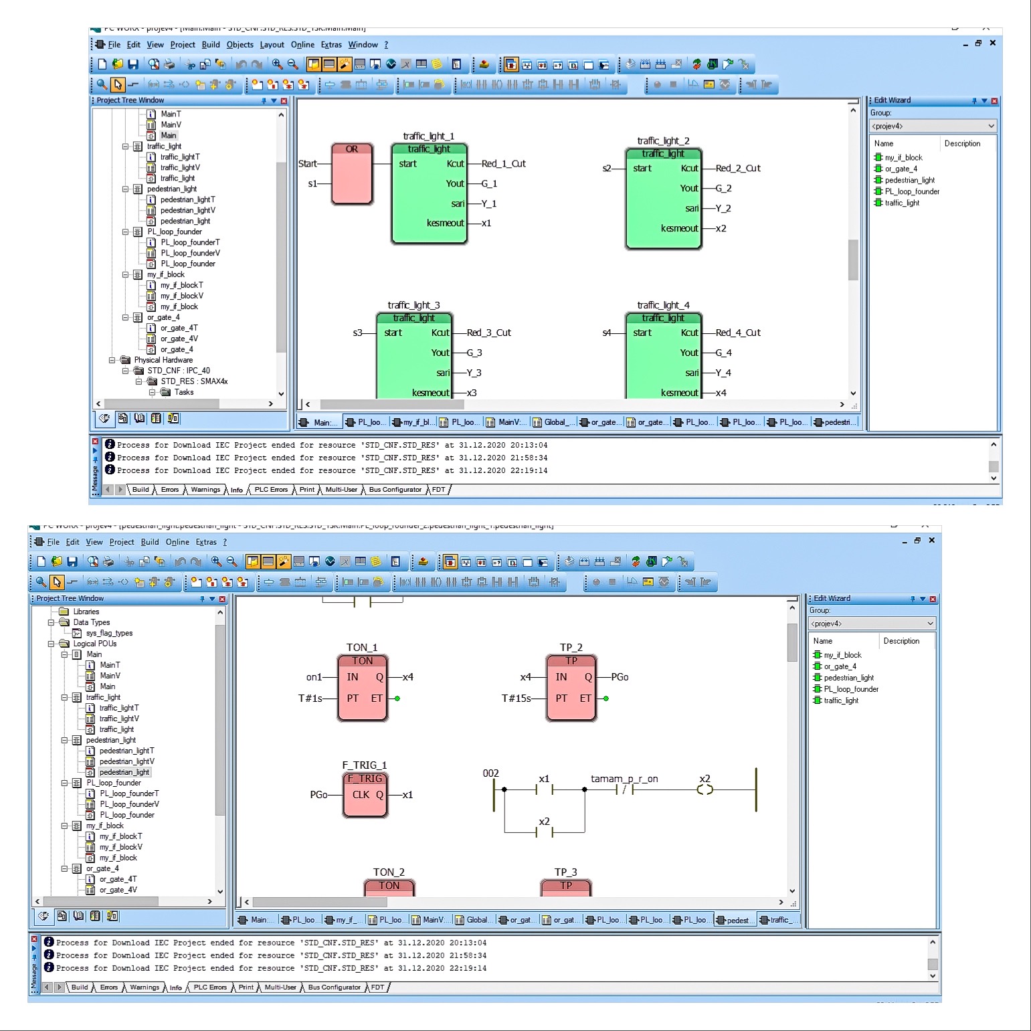Collapse the Physical Hardware tree node

[x=112, y=360]
